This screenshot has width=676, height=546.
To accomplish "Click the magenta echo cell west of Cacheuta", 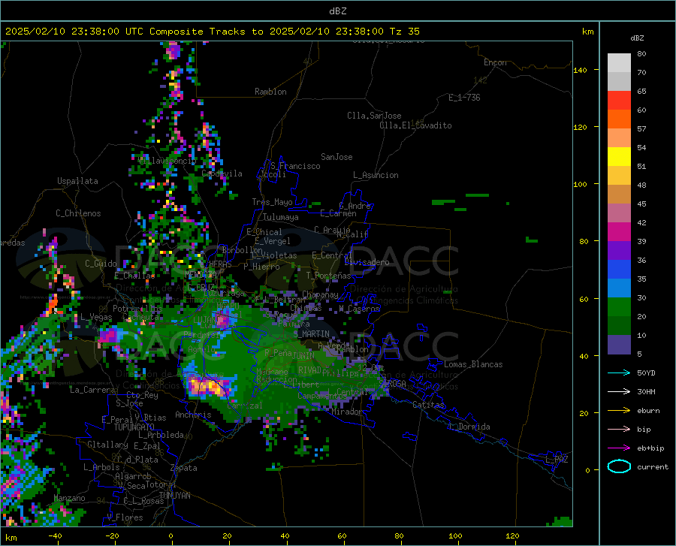I will coord(107,335).
